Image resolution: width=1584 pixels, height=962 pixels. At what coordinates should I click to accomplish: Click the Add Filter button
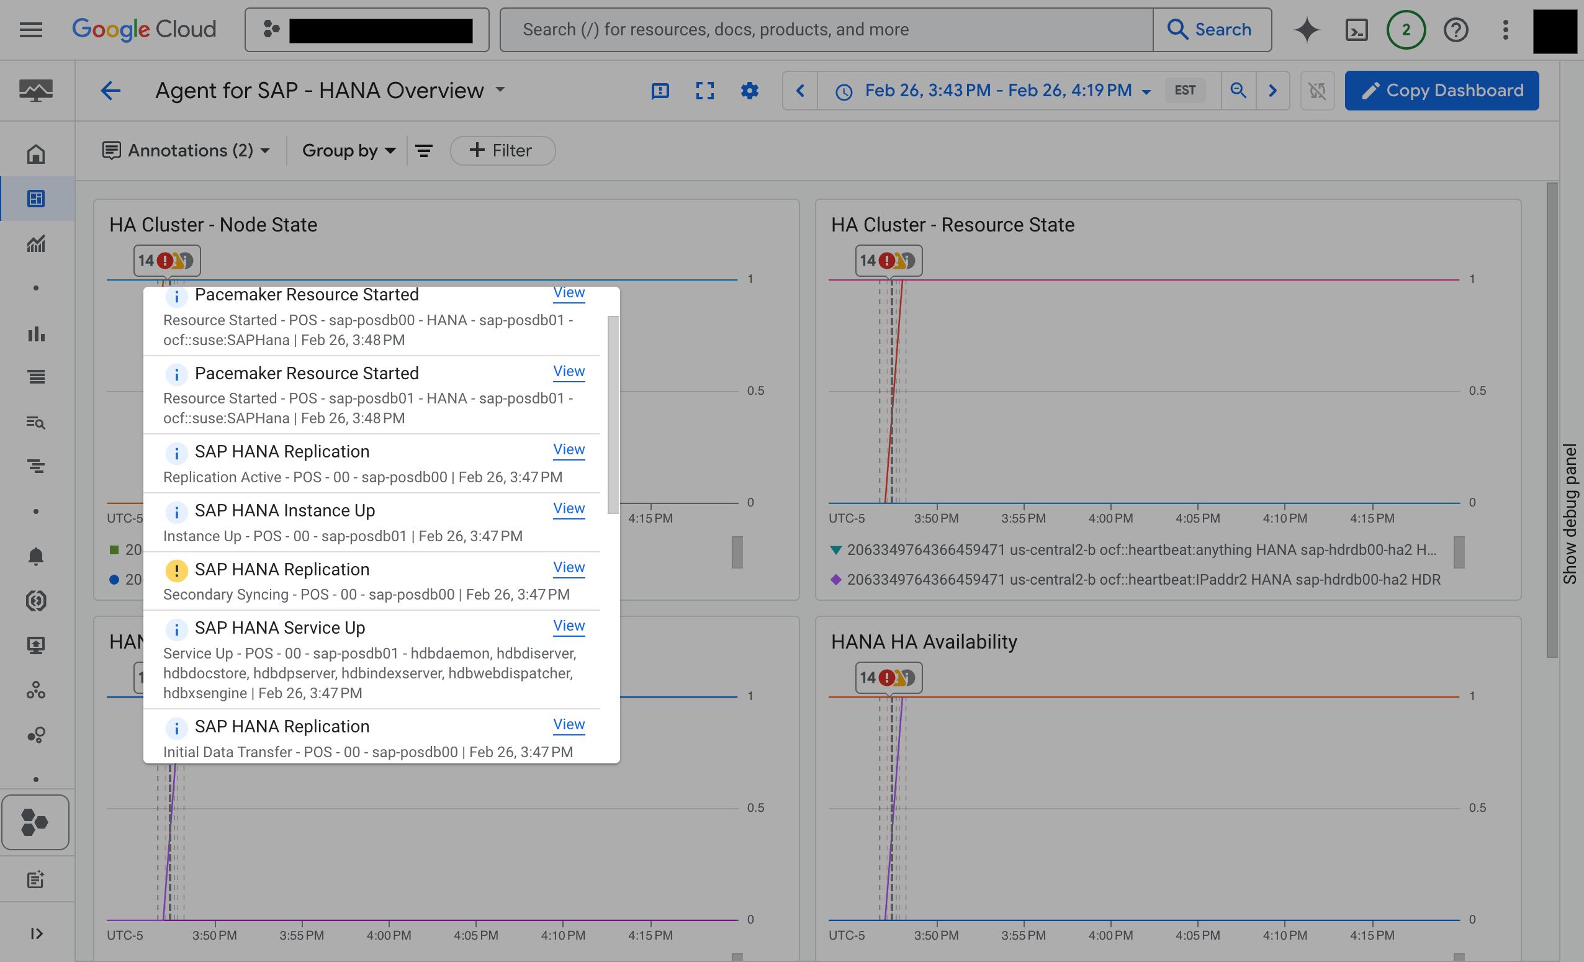pyautogui.click(x=502, y=150)
